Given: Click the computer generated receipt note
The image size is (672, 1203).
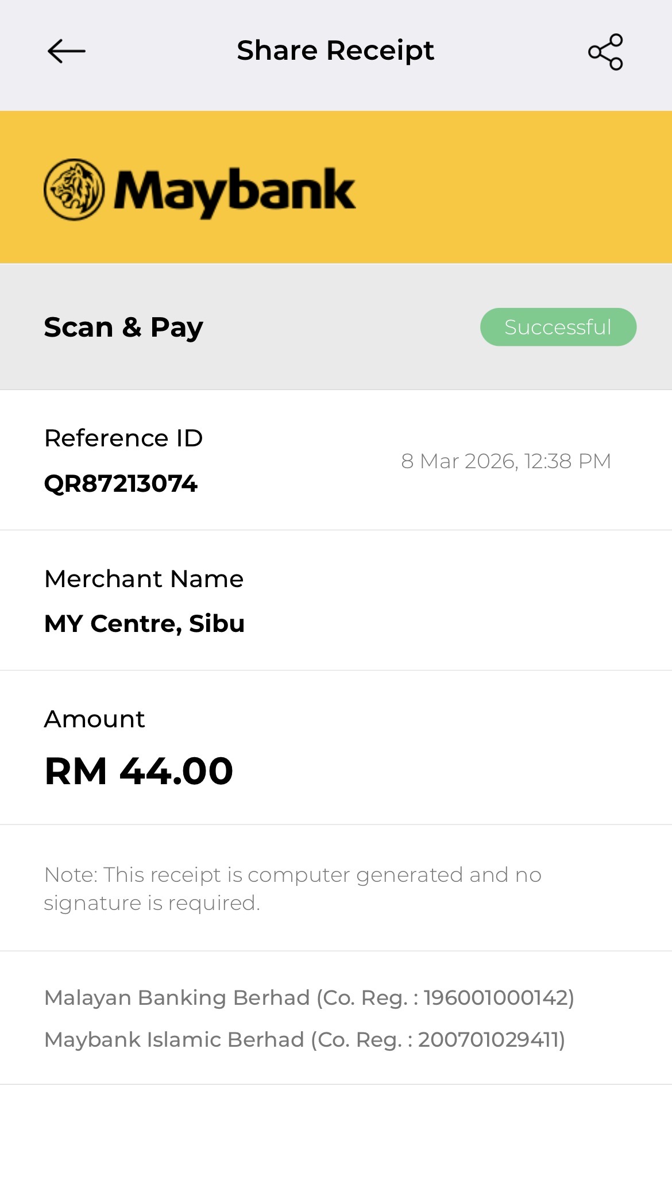Looking at the screenshot, I should point(292,888).
